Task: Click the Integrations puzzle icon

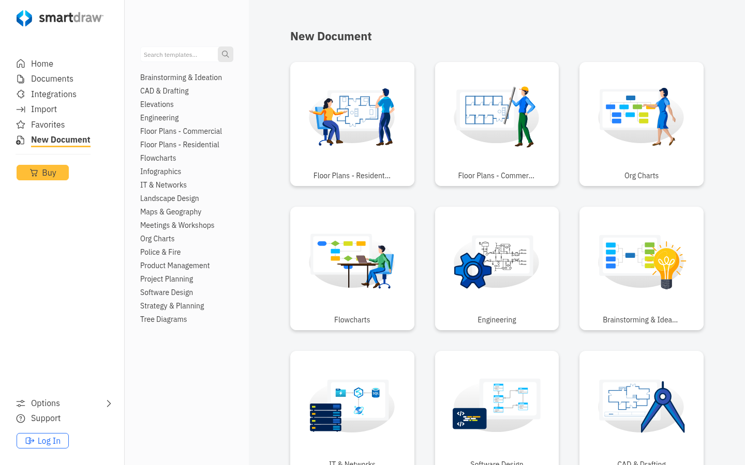Action: coord(21,94)
